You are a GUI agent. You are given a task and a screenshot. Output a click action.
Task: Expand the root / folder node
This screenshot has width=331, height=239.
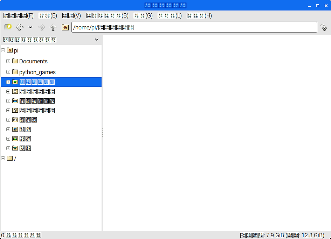(3, 158)
